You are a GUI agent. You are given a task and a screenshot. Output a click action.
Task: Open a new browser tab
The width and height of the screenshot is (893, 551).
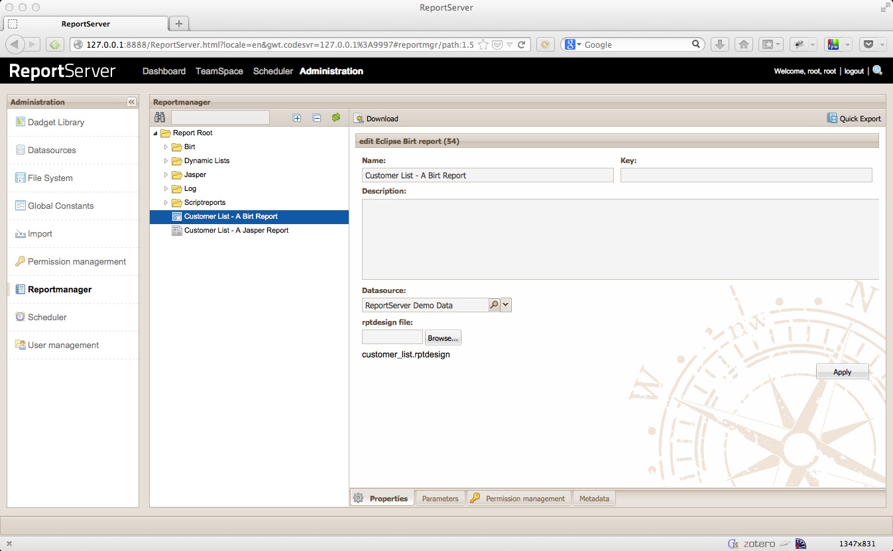(178, 24)
